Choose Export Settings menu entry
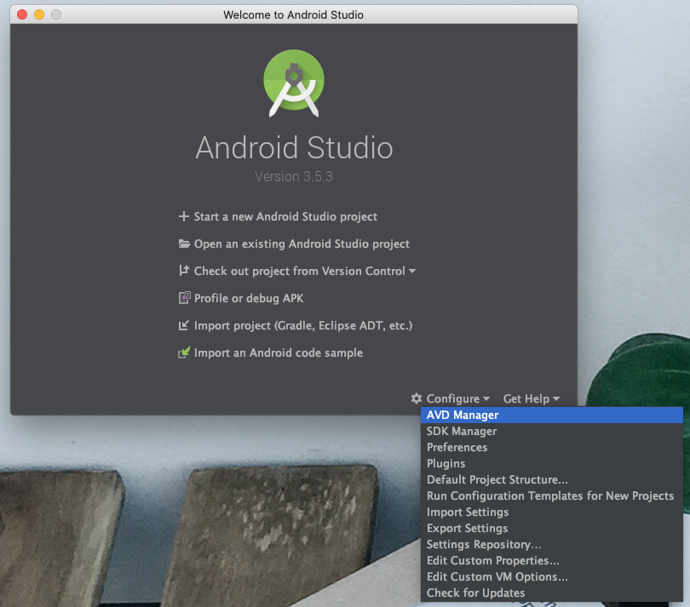690x607 pixels. tap(552, 529)
